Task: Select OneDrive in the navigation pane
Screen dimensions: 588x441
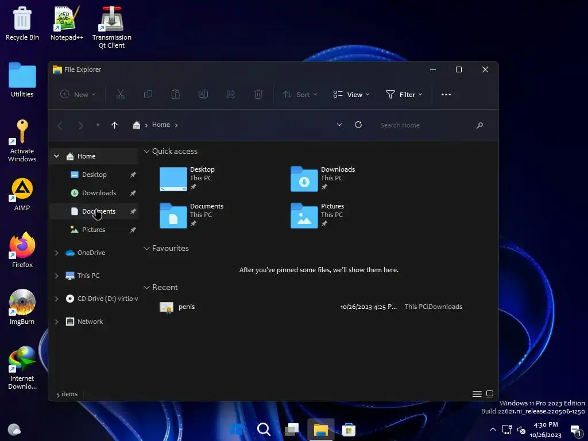Action: point(91,253)
